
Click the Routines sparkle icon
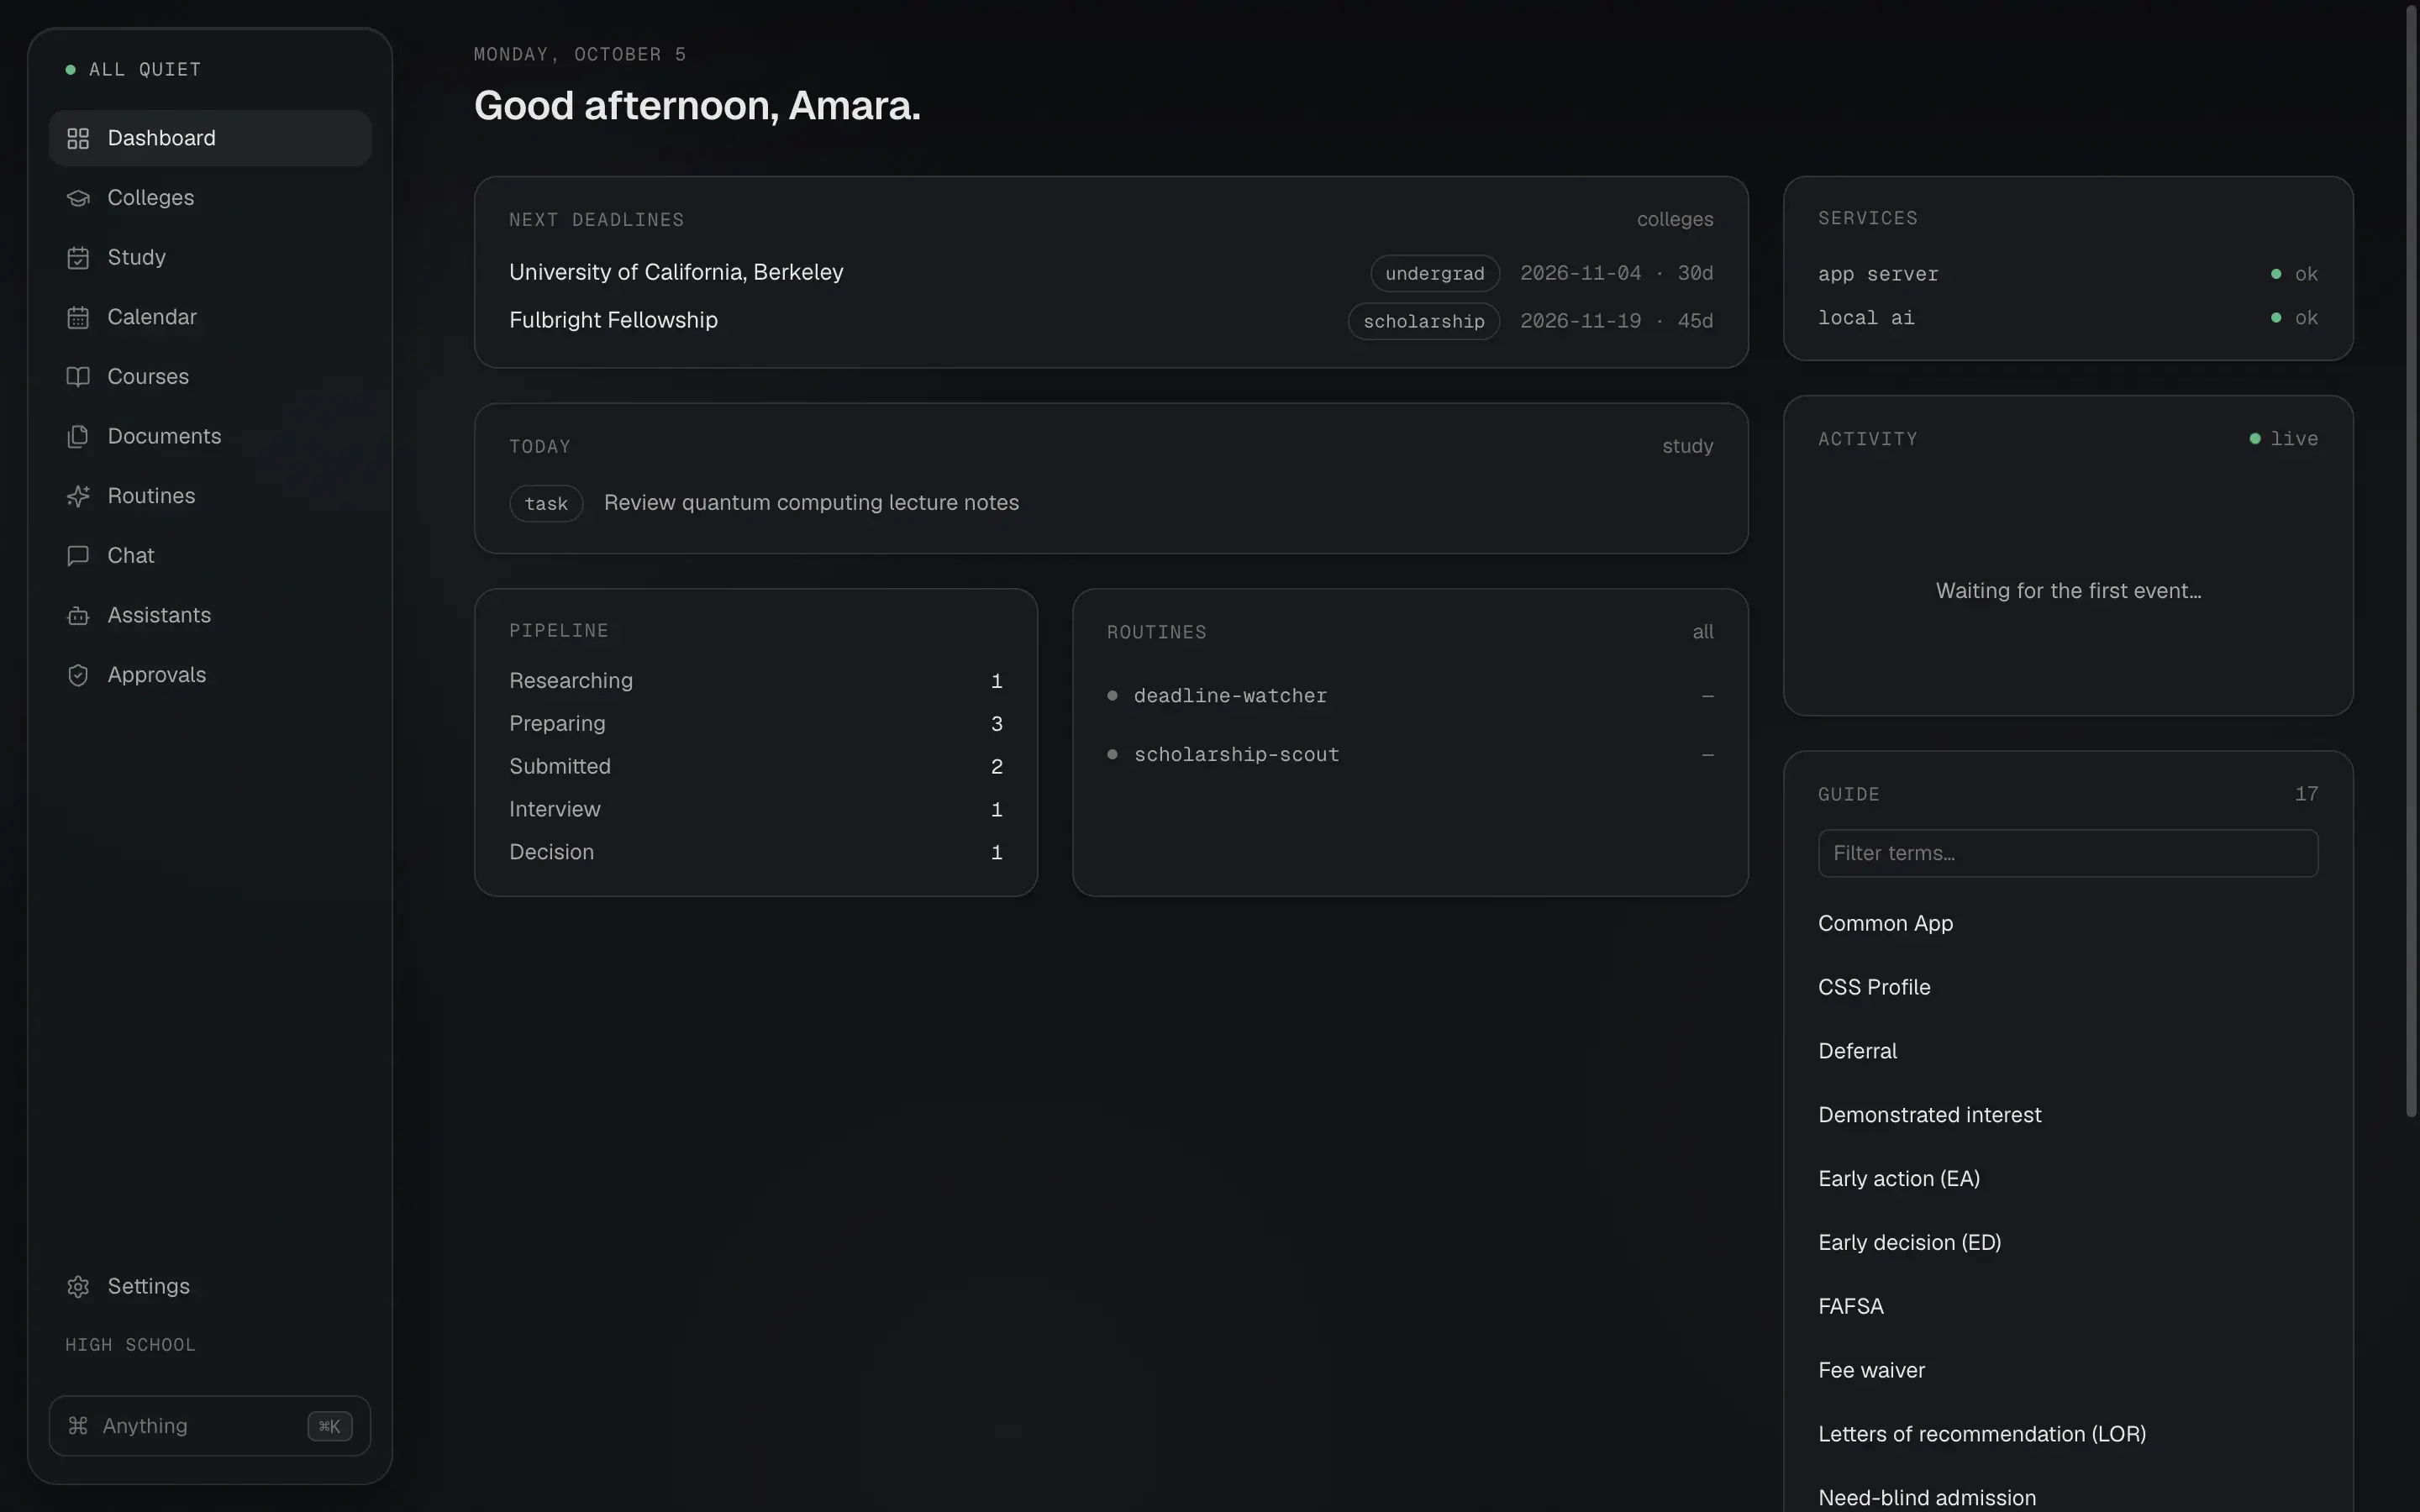point(78,496)
